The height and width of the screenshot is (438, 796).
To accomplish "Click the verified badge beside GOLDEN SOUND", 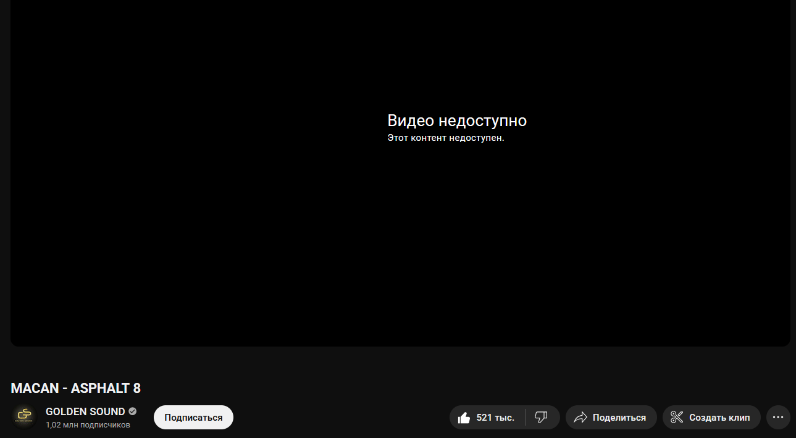I will 133,411.
